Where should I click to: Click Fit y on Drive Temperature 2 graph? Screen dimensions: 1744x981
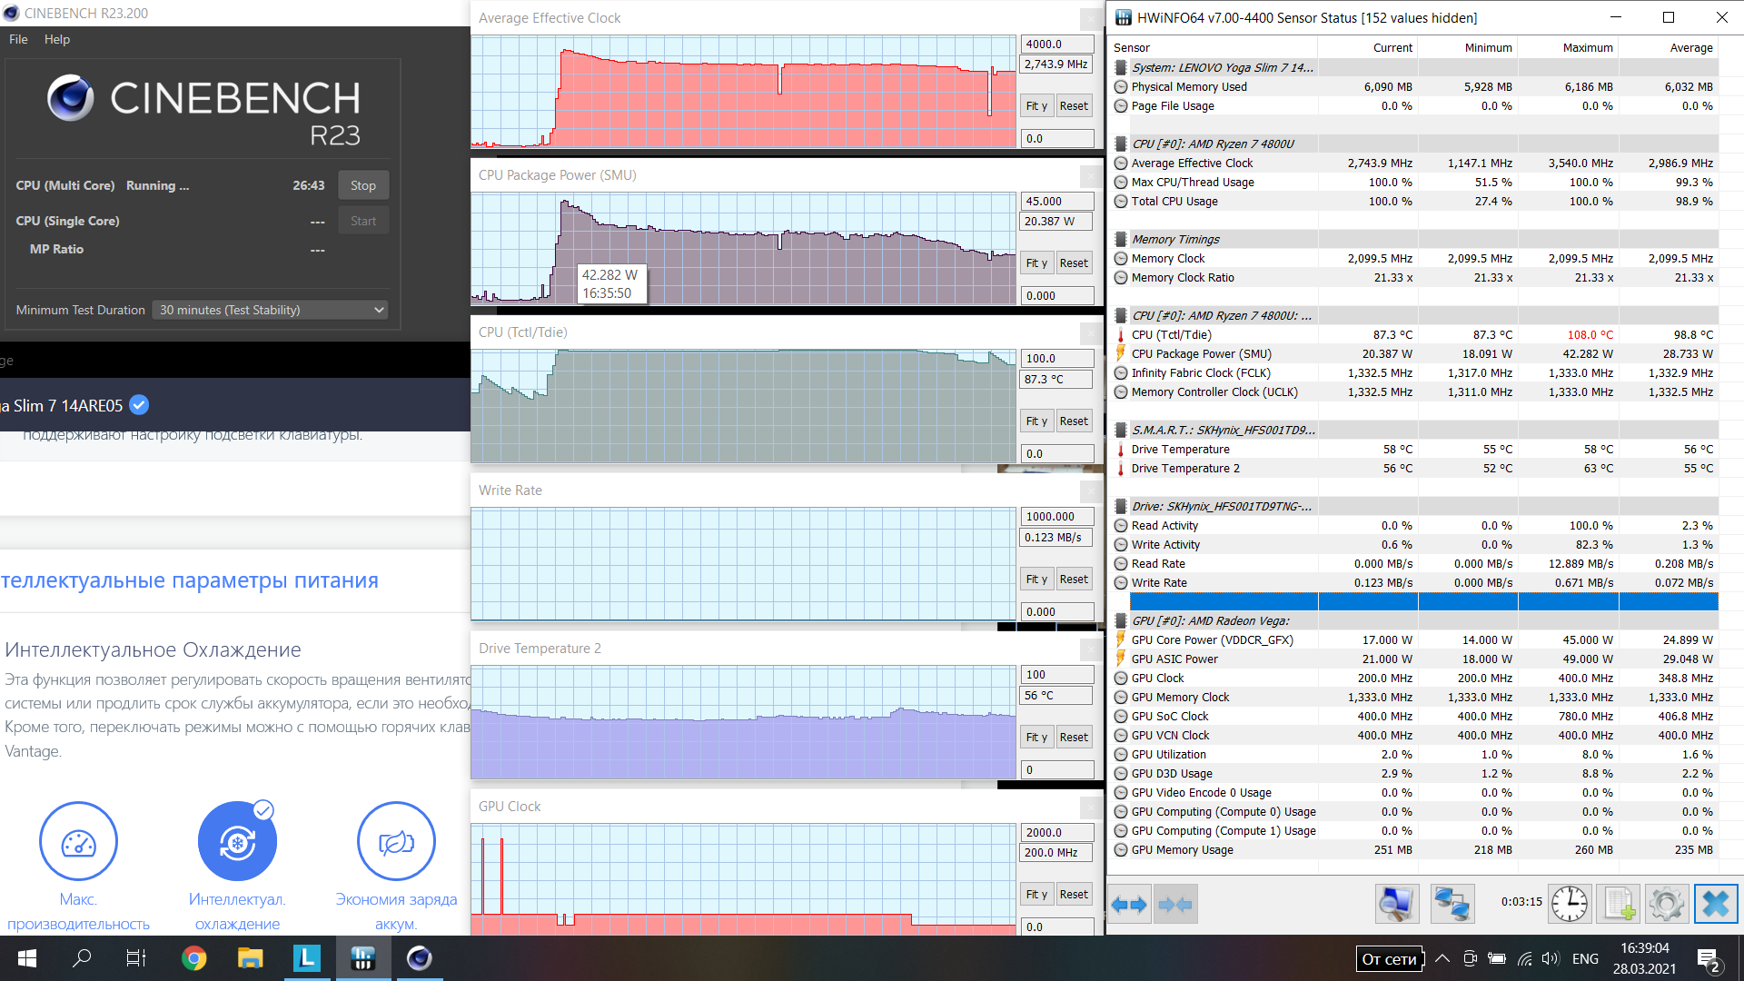[1036, 737]
